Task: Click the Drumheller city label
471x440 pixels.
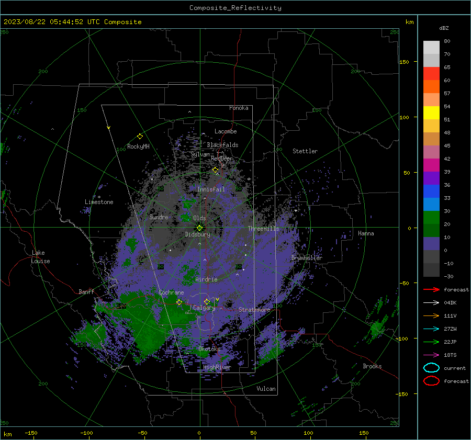Action: [307, 258]
